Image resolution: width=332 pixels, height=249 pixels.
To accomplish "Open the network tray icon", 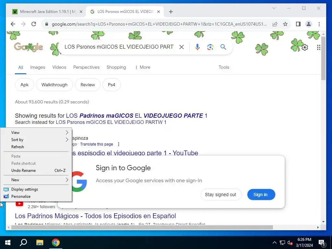I will coord(282,243).
